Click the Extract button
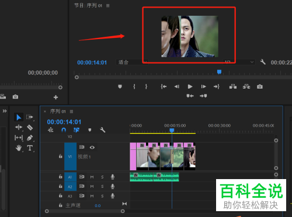Image resolution: width=292 pixels, height=217 pixels. point(246,86)
